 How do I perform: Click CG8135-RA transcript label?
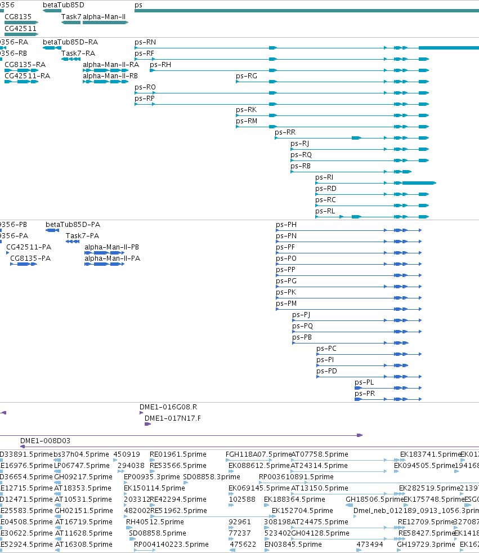pos(25,65)
